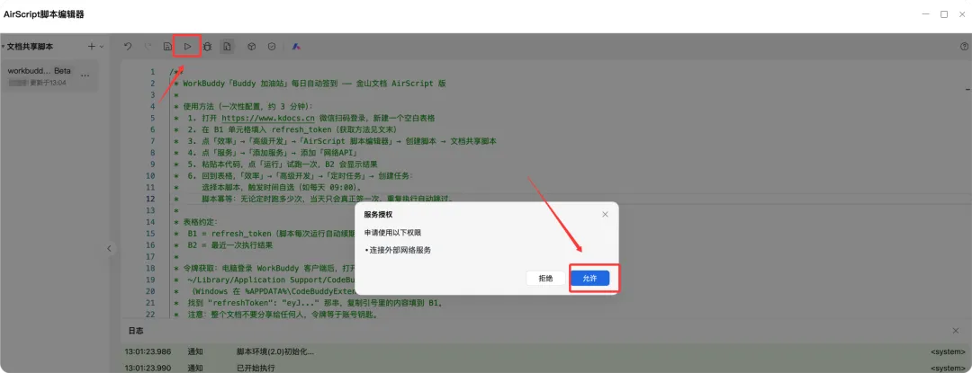Viewport: 972px width, 373px height.
Task: Minimize the AirScript editor window
Action: [x=925, y=14]
